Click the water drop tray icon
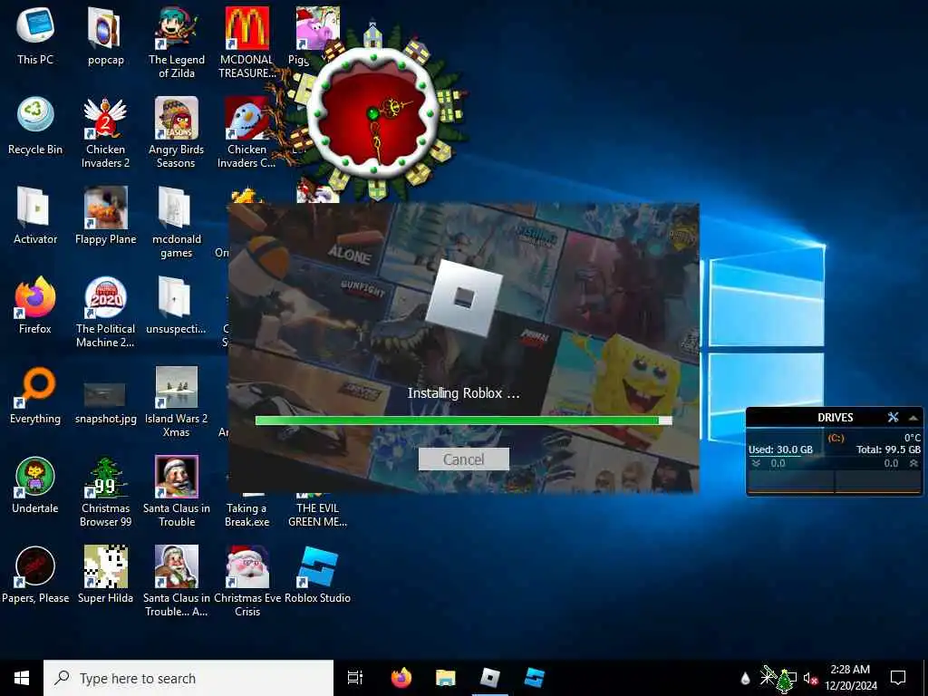 746,678
